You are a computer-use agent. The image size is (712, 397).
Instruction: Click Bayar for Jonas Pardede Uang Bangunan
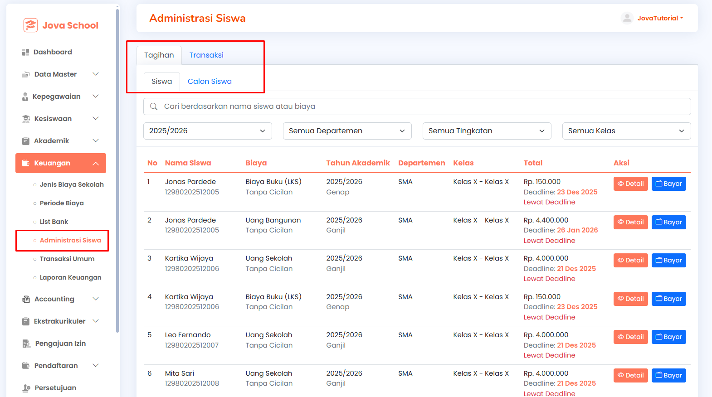point(669,222)
